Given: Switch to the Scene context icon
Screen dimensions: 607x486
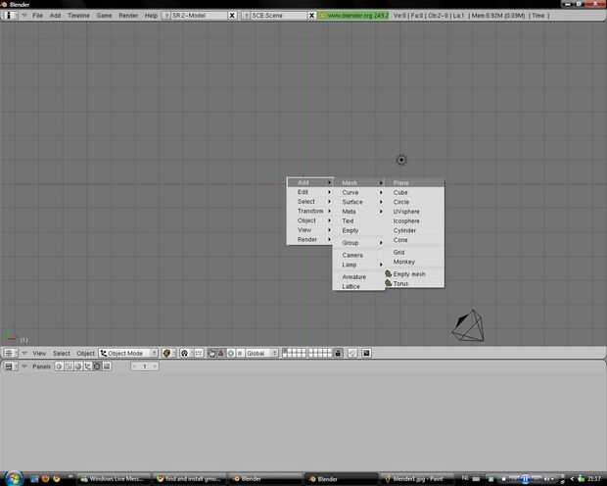Looking at the screenshot, I should 107,366.
